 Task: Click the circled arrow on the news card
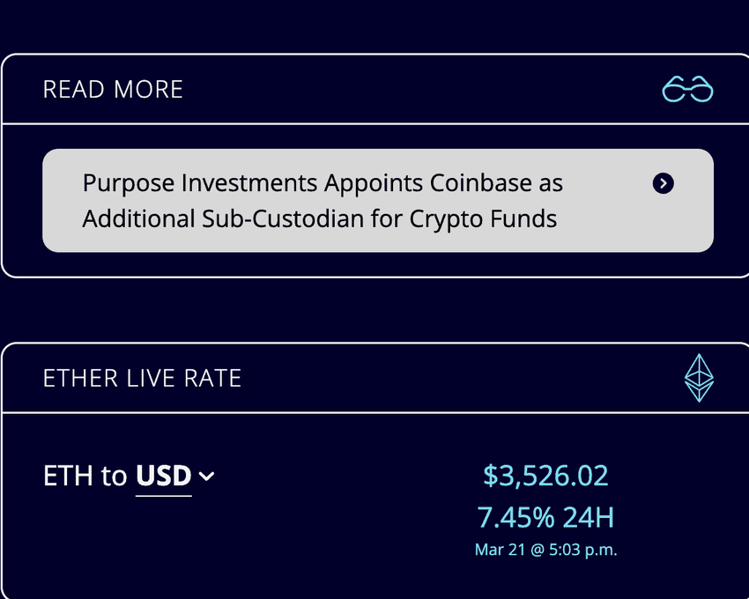(x=663, y=183)
